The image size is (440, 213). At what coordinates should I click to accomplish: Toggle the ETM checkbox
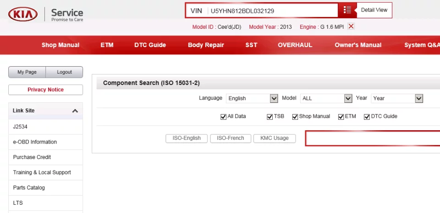tap(341, 117)
